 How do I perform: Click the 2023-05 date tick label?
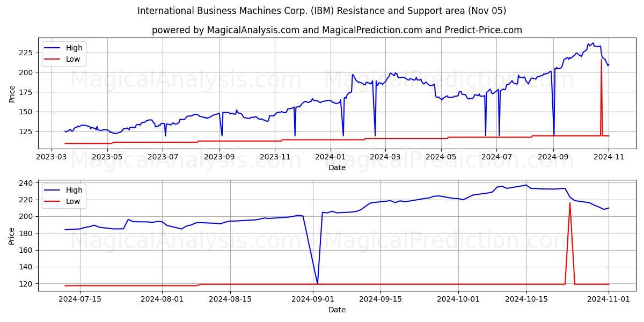[107, 157]
